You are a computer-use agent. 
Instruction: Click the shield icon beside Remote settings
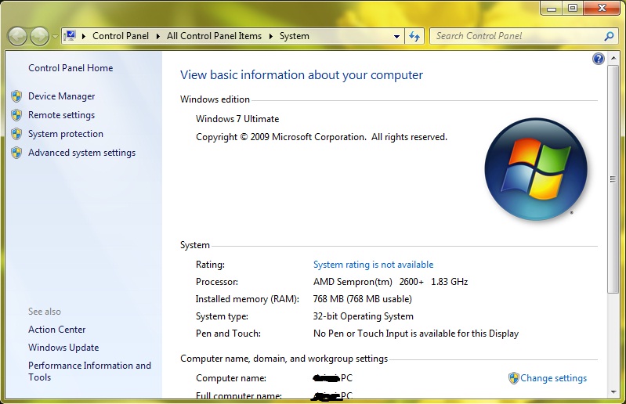(16, 115)
